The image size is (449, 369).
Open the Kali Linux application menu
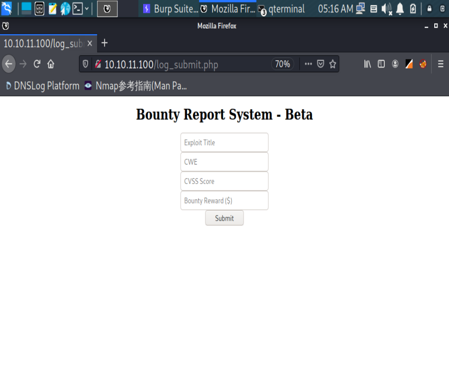tap(7, 8)
